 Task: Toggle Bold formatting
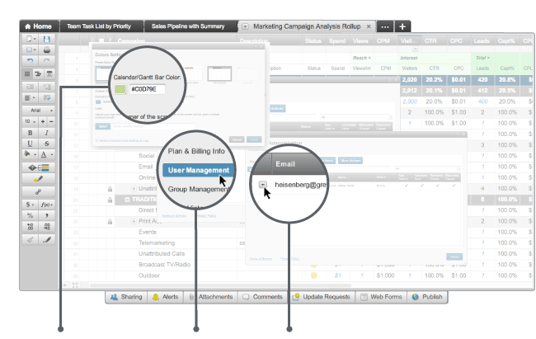pos(30,133)
